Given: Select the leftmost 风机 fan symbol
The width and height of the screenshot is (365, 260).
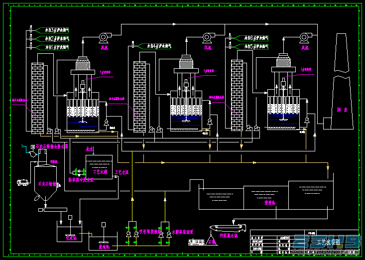Looking at the screenshot, I should pyautogui.click(x=103, y=38).
